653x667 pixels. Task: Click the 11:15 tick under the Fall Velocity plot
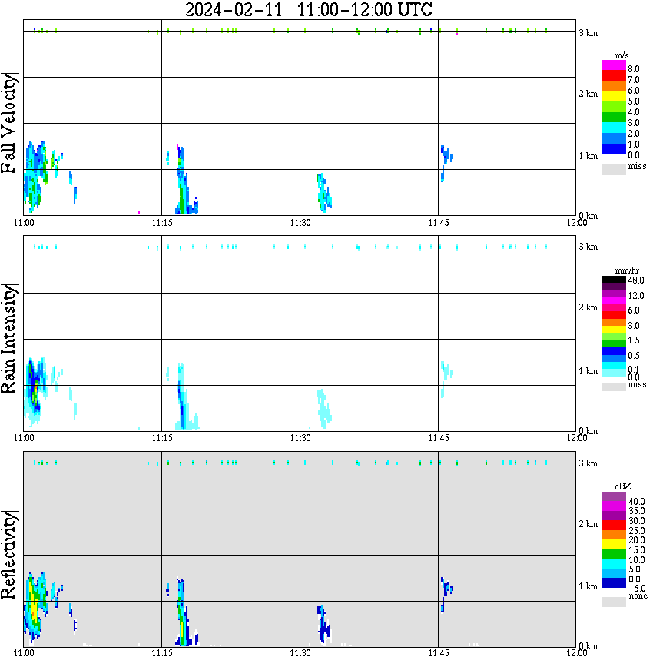[x=162, y=223]
